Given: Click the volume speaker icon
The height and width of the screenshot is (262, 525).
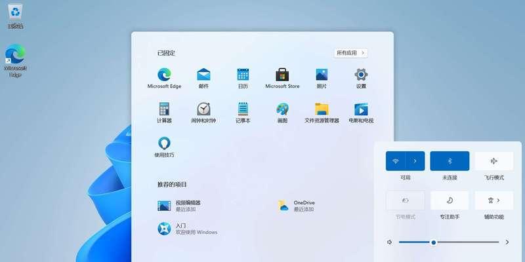Looking at the screenshot, I should pos(389,242).
